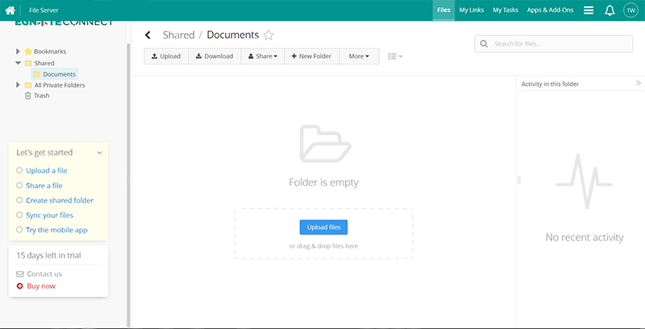Screen dimensions: 645x329
Task: Open the hamburger menu icon
Action: [589, 10]
